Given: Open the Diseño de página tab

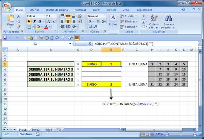Looking at the screenshot, I should click(x=57, y=10).
